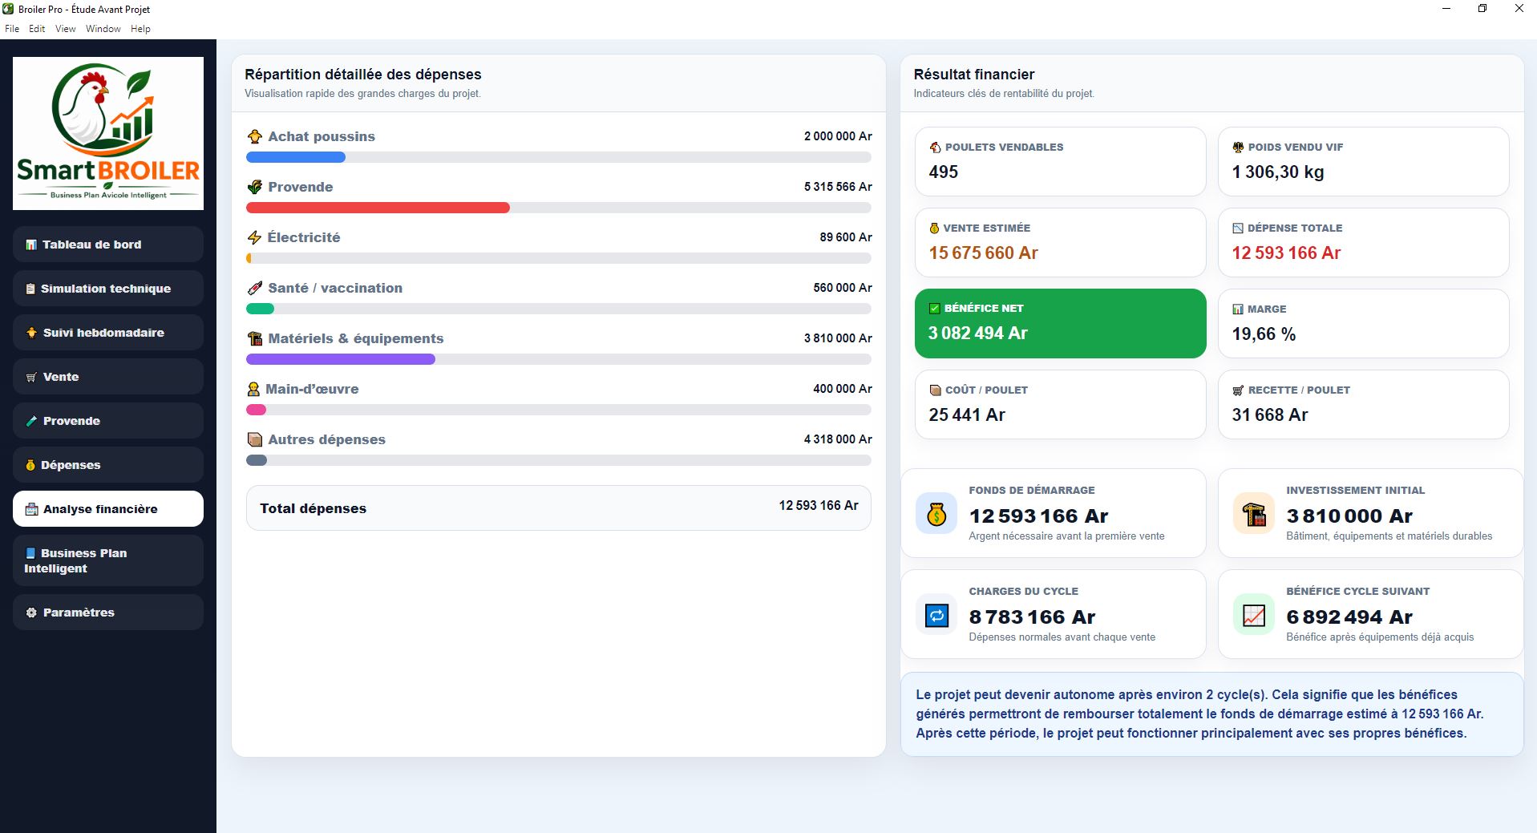1537x833 pixels.
Task: Open Suivi hebdomadaire from the sidebar
Action: pyautogui.click(x=108, y=333)
